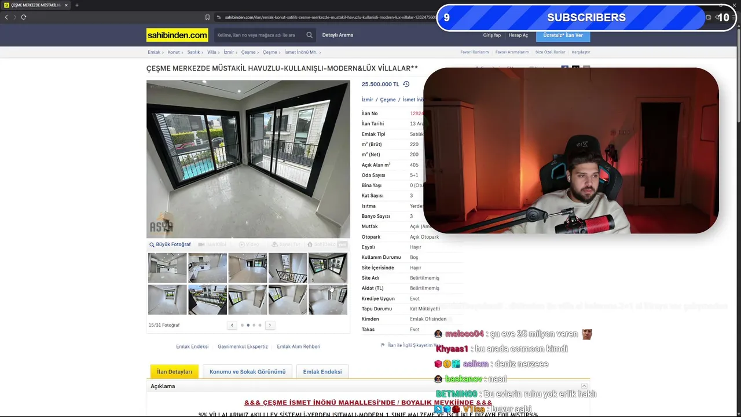Viewport: 741px width, 417px height.
Task: Select the black-framed windows thumbnail at top row end
Action: pos(328,268)
